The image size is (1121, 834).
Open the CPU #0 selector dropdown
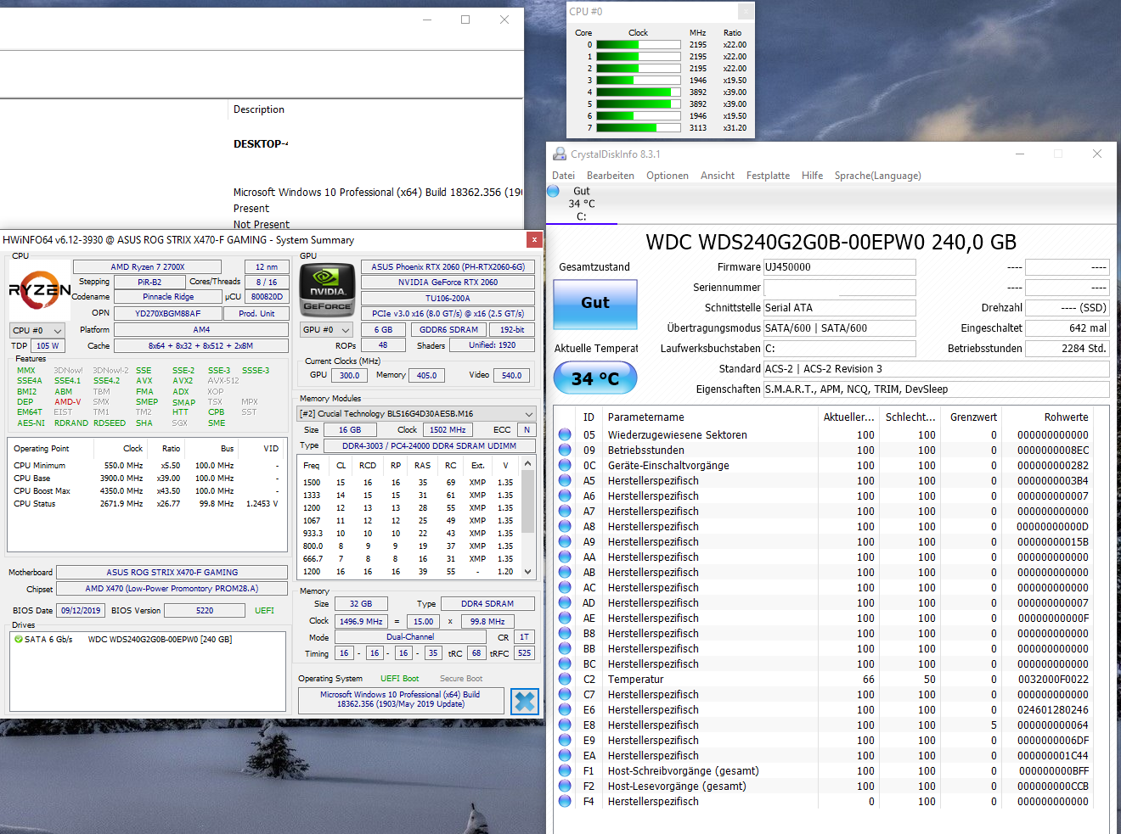pos(38,331)
